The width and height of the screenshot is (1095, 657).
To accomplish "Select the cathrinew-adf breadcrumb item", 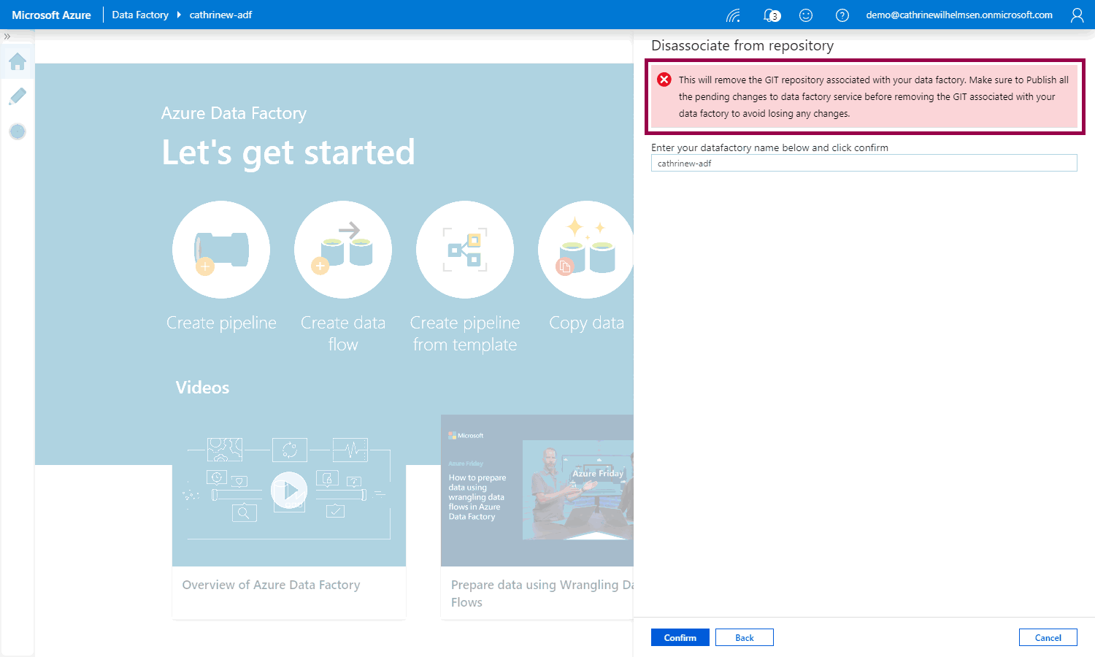I will [x=220, y=15].
